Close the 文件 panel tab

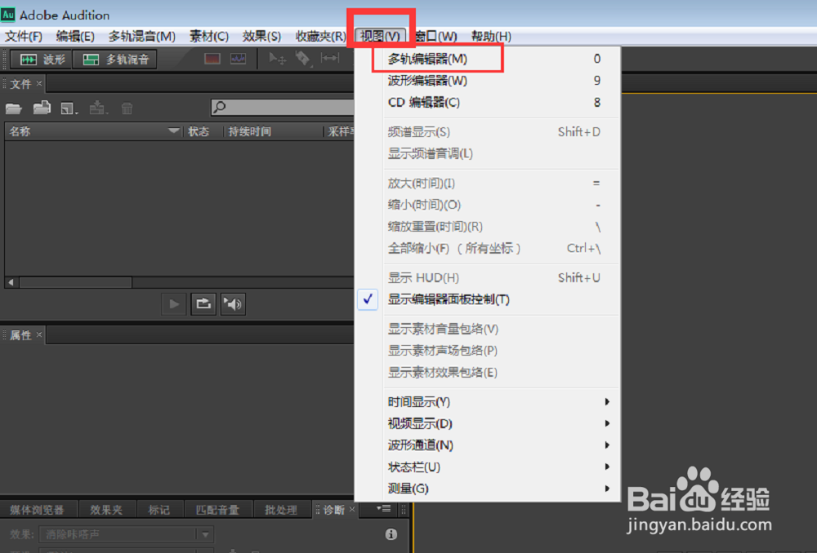(x=39, y=83)
